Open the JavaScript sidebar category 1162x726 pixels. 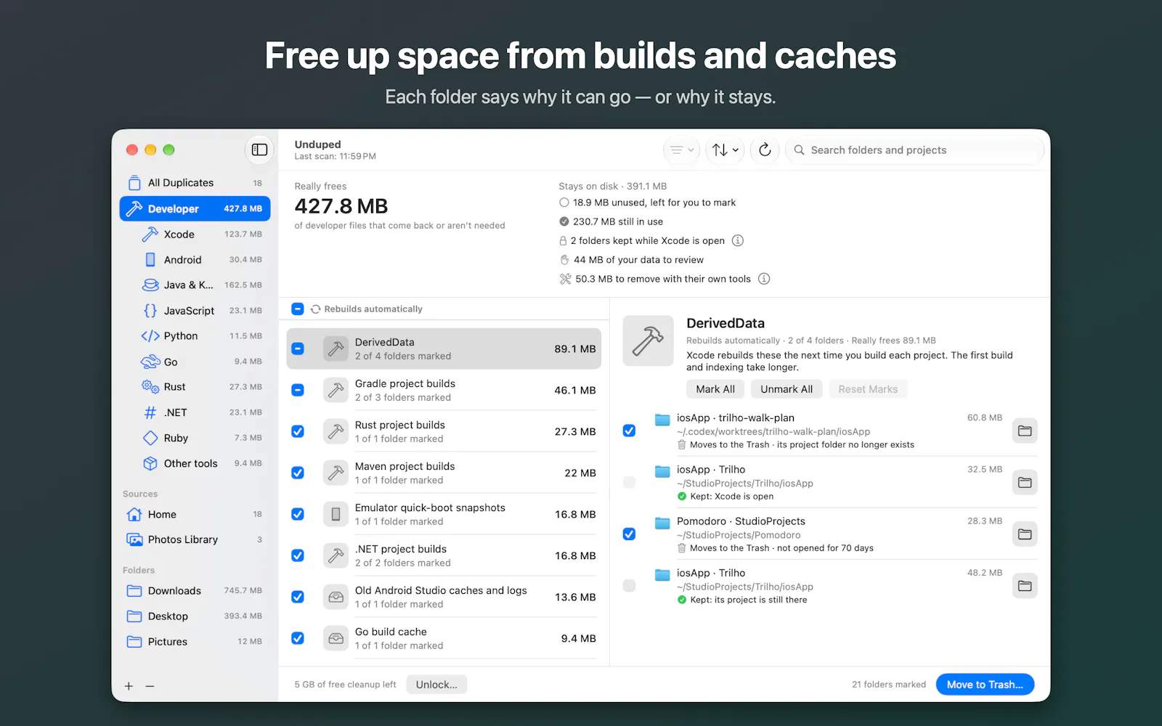pos(195,310)
